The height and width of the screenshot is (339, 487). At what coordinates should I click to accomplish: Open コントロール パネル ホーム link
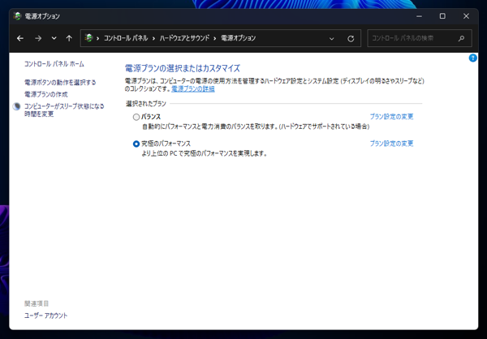click(x=54, y=64)
